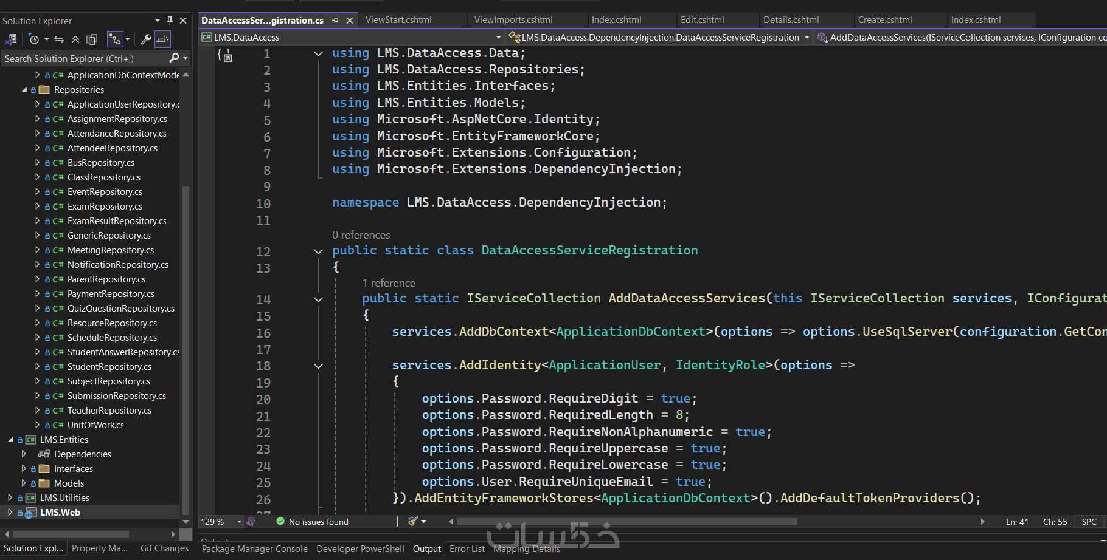The image size is (1107, 560).
Task: Sync with active document in Solution Explorer
Action: [x=59, y=39]
